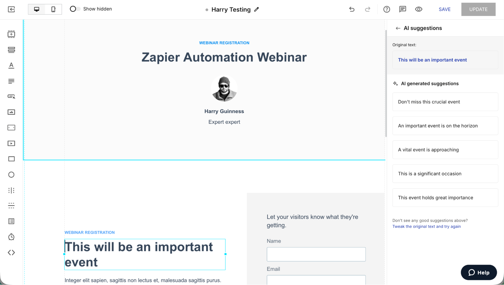
Task: Click the help question mark icon
Action: [387, 9]
